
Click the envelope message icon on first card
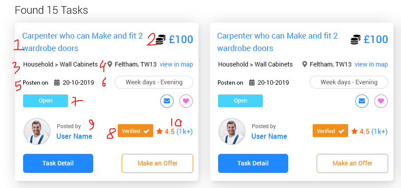point(167,101)
